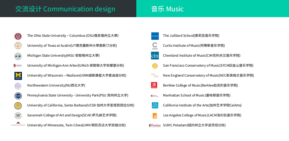This screenshot has height=141, width=289.
Task: Click logo beside University of Michigan-Ann Arbor
Action: point(18,65)
